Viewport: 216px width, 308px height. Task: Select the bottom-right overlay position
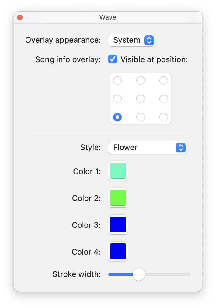click(x=164, y=117)
